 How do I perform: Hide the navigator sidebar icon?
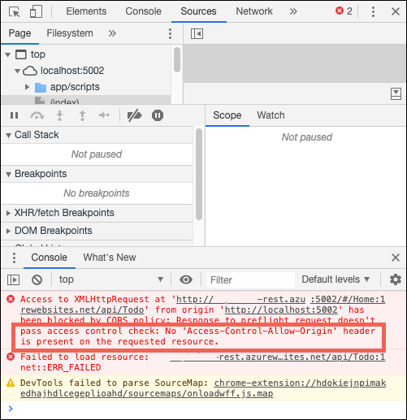197,34
